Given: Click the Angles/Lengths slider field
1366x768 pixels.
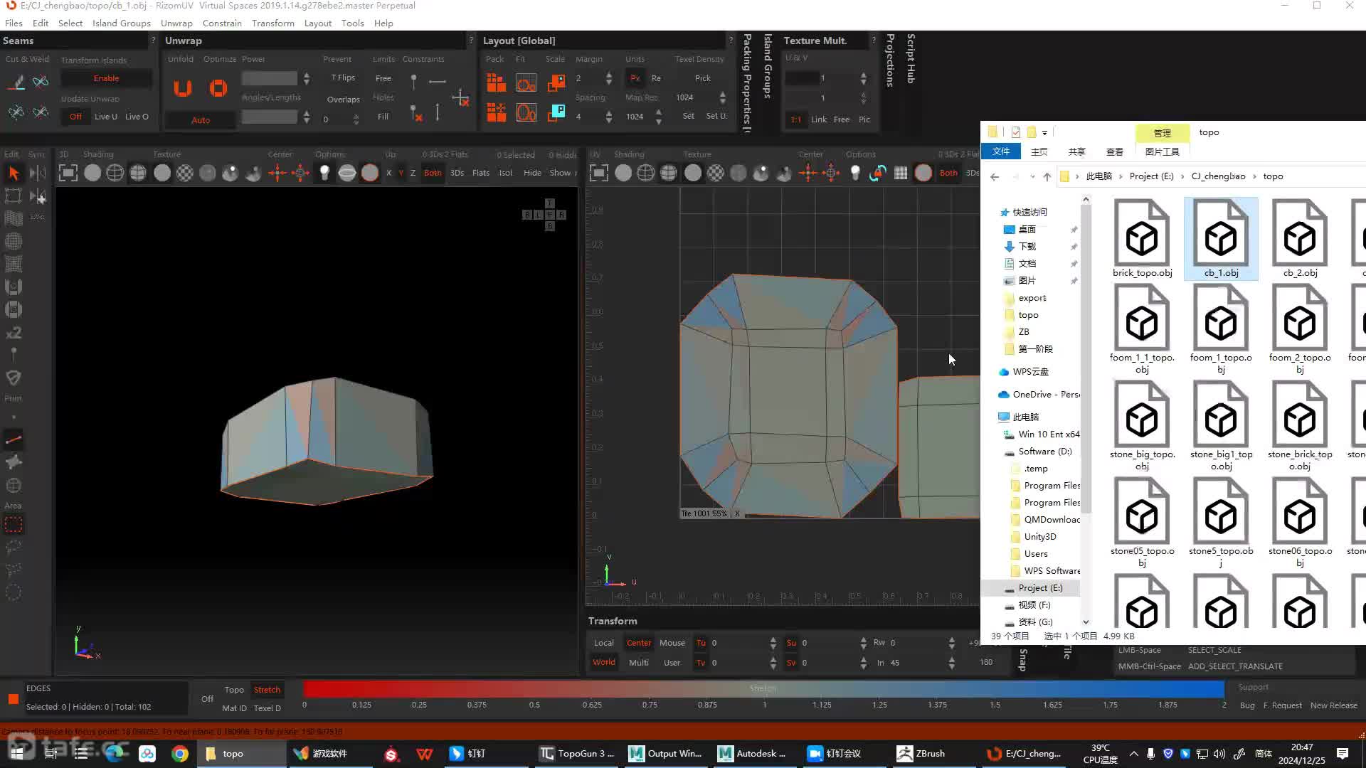Looking at the screenshot, I should click(x=270, y=117).
